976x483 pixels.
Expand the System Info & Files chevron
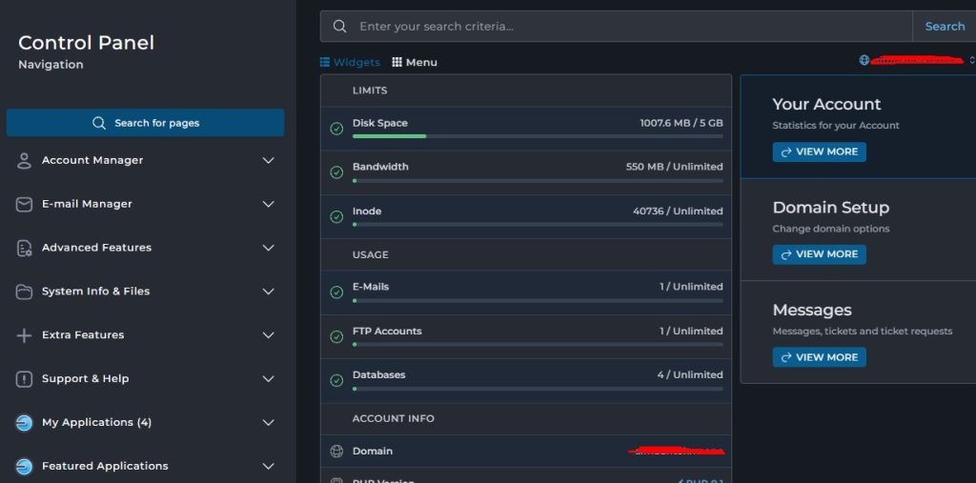[268, 292]
